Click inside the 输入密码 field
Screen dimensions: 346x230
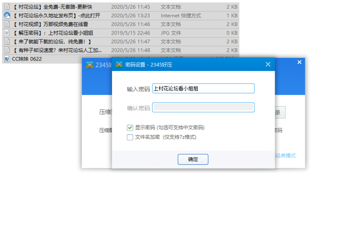pyautogui.click(x=203, y=89)
